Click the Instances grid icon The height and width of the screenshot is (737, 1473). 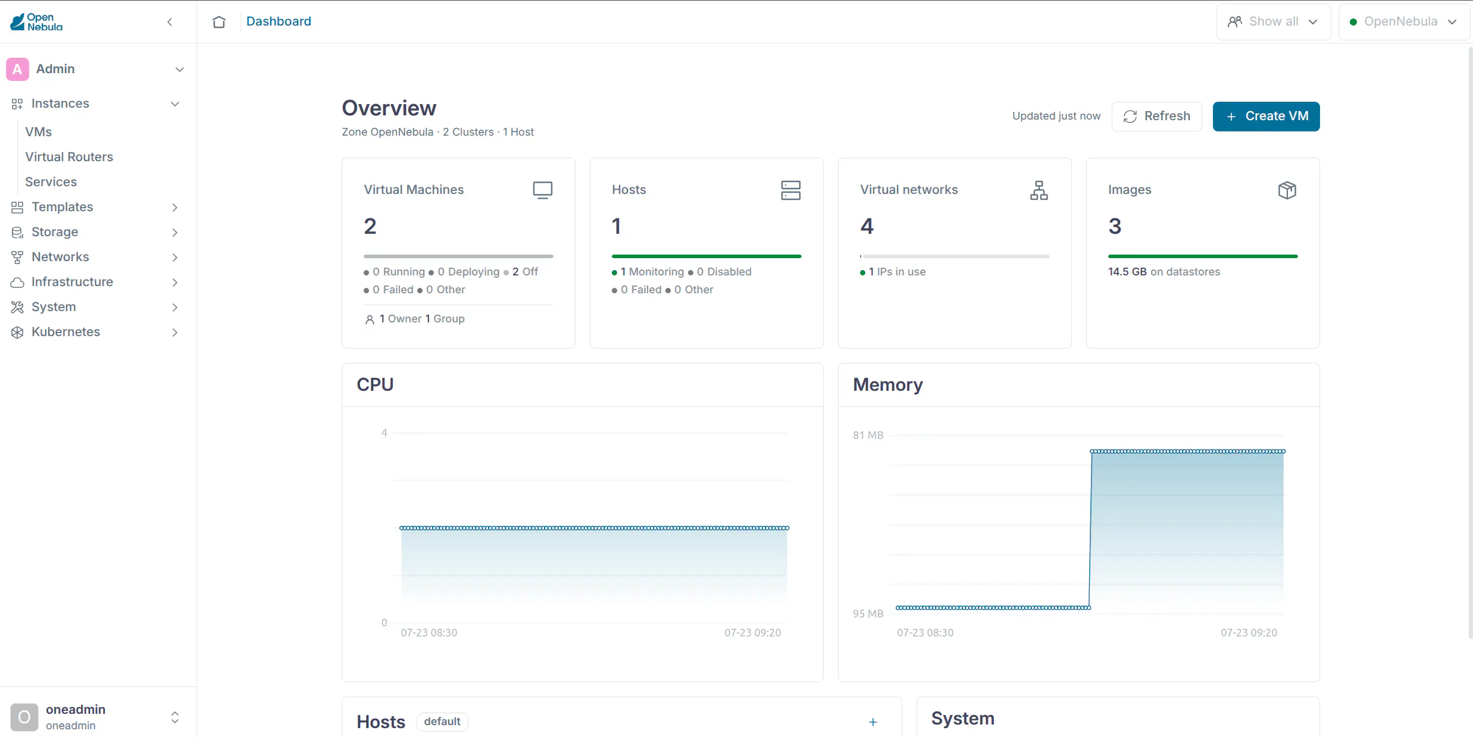pos(17,104)
